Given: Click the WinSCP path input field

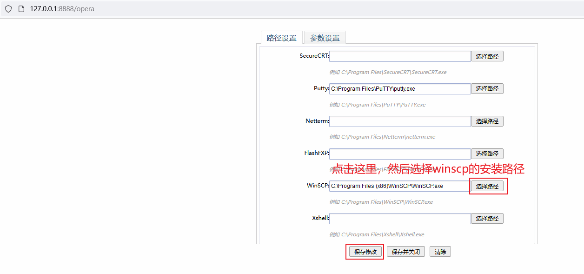Looking at the screenshot, I should point(400,186).
